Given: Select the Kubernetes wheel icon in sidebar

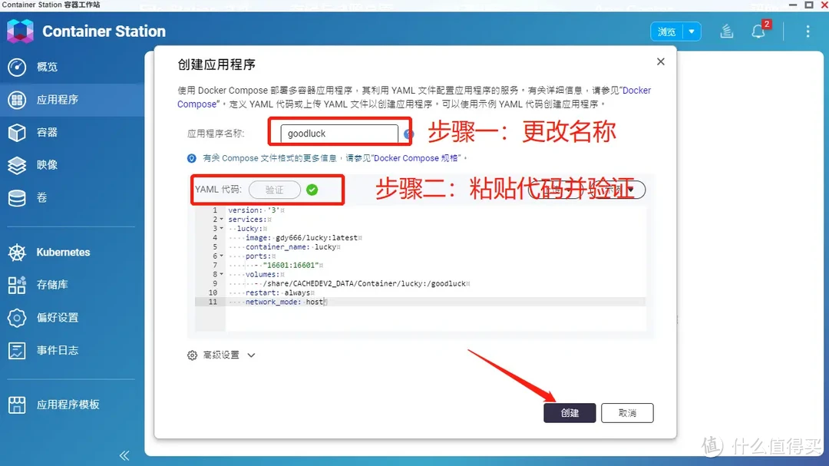Looking at the screenshot, I should click(x=18, y=252).
